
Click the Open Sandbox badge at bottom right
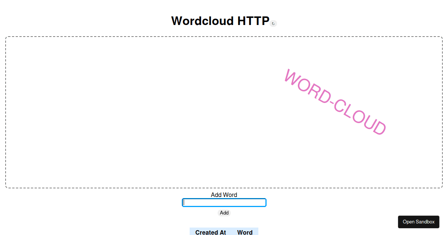coord(419,222)
